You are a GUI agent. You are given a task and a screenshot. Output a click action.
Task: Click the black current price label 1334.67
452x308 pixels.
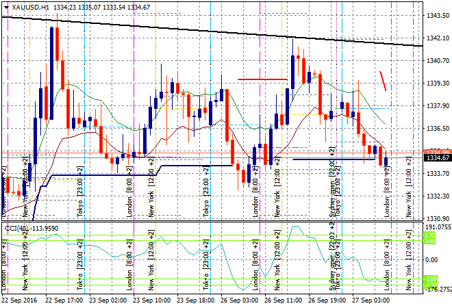(438, 157)
